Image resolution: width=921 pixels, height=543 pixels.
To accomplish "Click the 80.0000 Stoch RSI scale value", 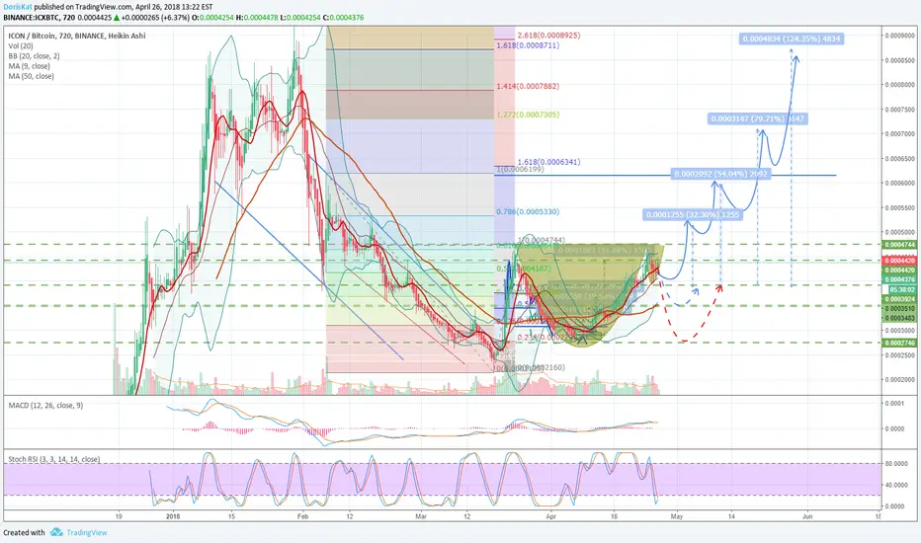I will [897, 464].
